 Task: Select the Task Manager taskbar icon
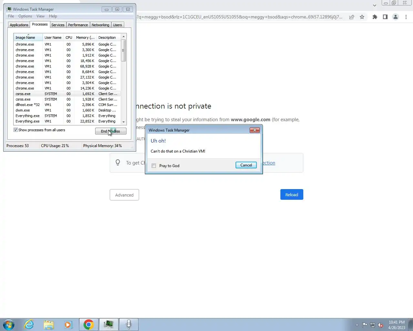coord(108,325)
